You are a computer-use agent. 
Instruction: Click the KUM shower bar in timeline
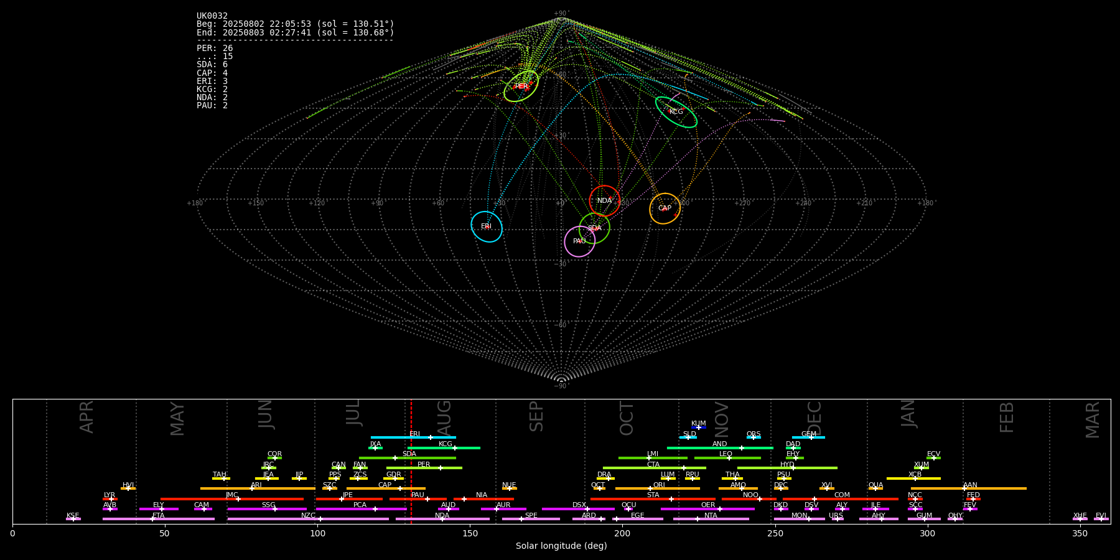[x=699, y=427]
